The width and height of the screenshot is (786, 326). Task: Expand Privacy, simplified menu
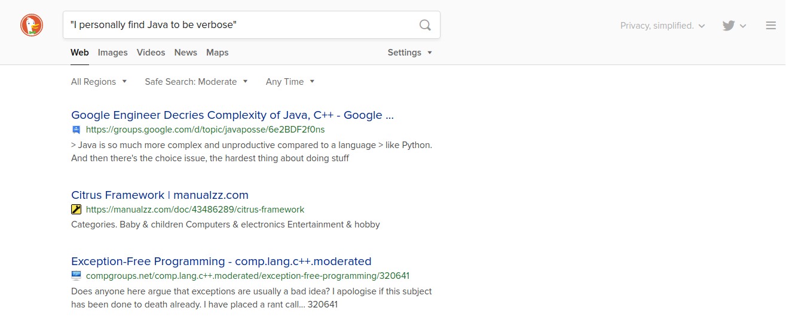[x=663, y=26]
